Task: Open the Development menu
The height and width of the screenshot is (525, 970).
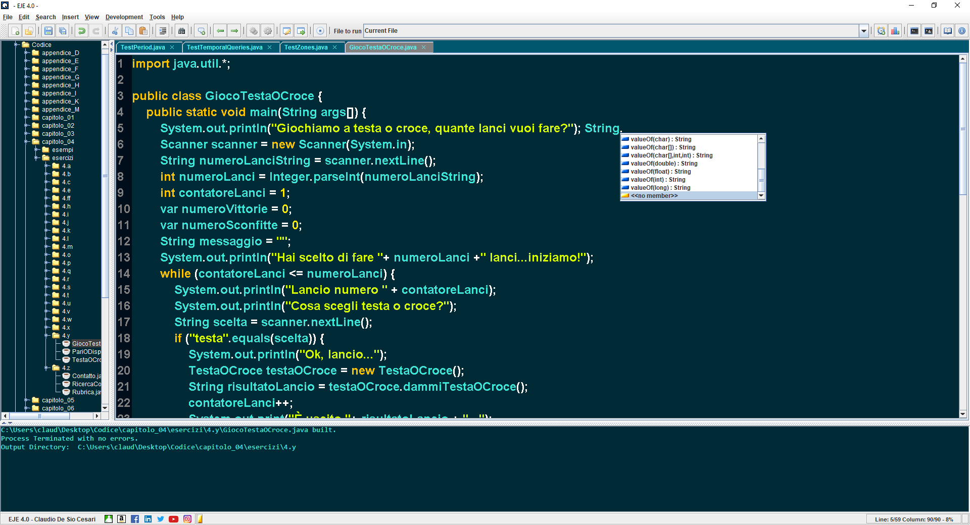Action: point(124,17)
